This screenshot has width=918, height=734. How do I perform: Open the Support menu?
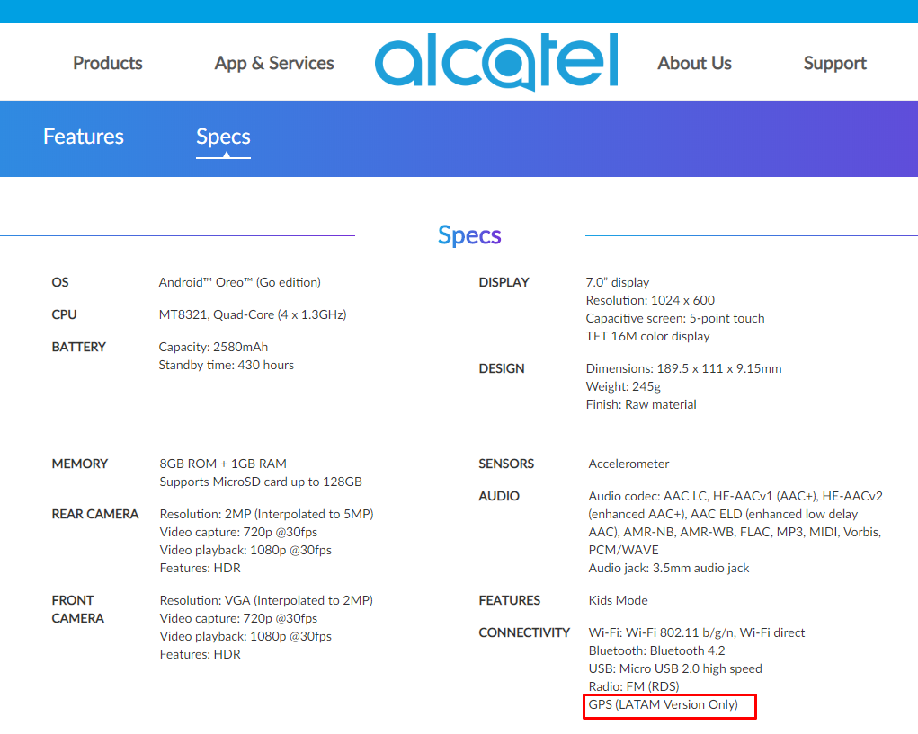pos(835,63)
